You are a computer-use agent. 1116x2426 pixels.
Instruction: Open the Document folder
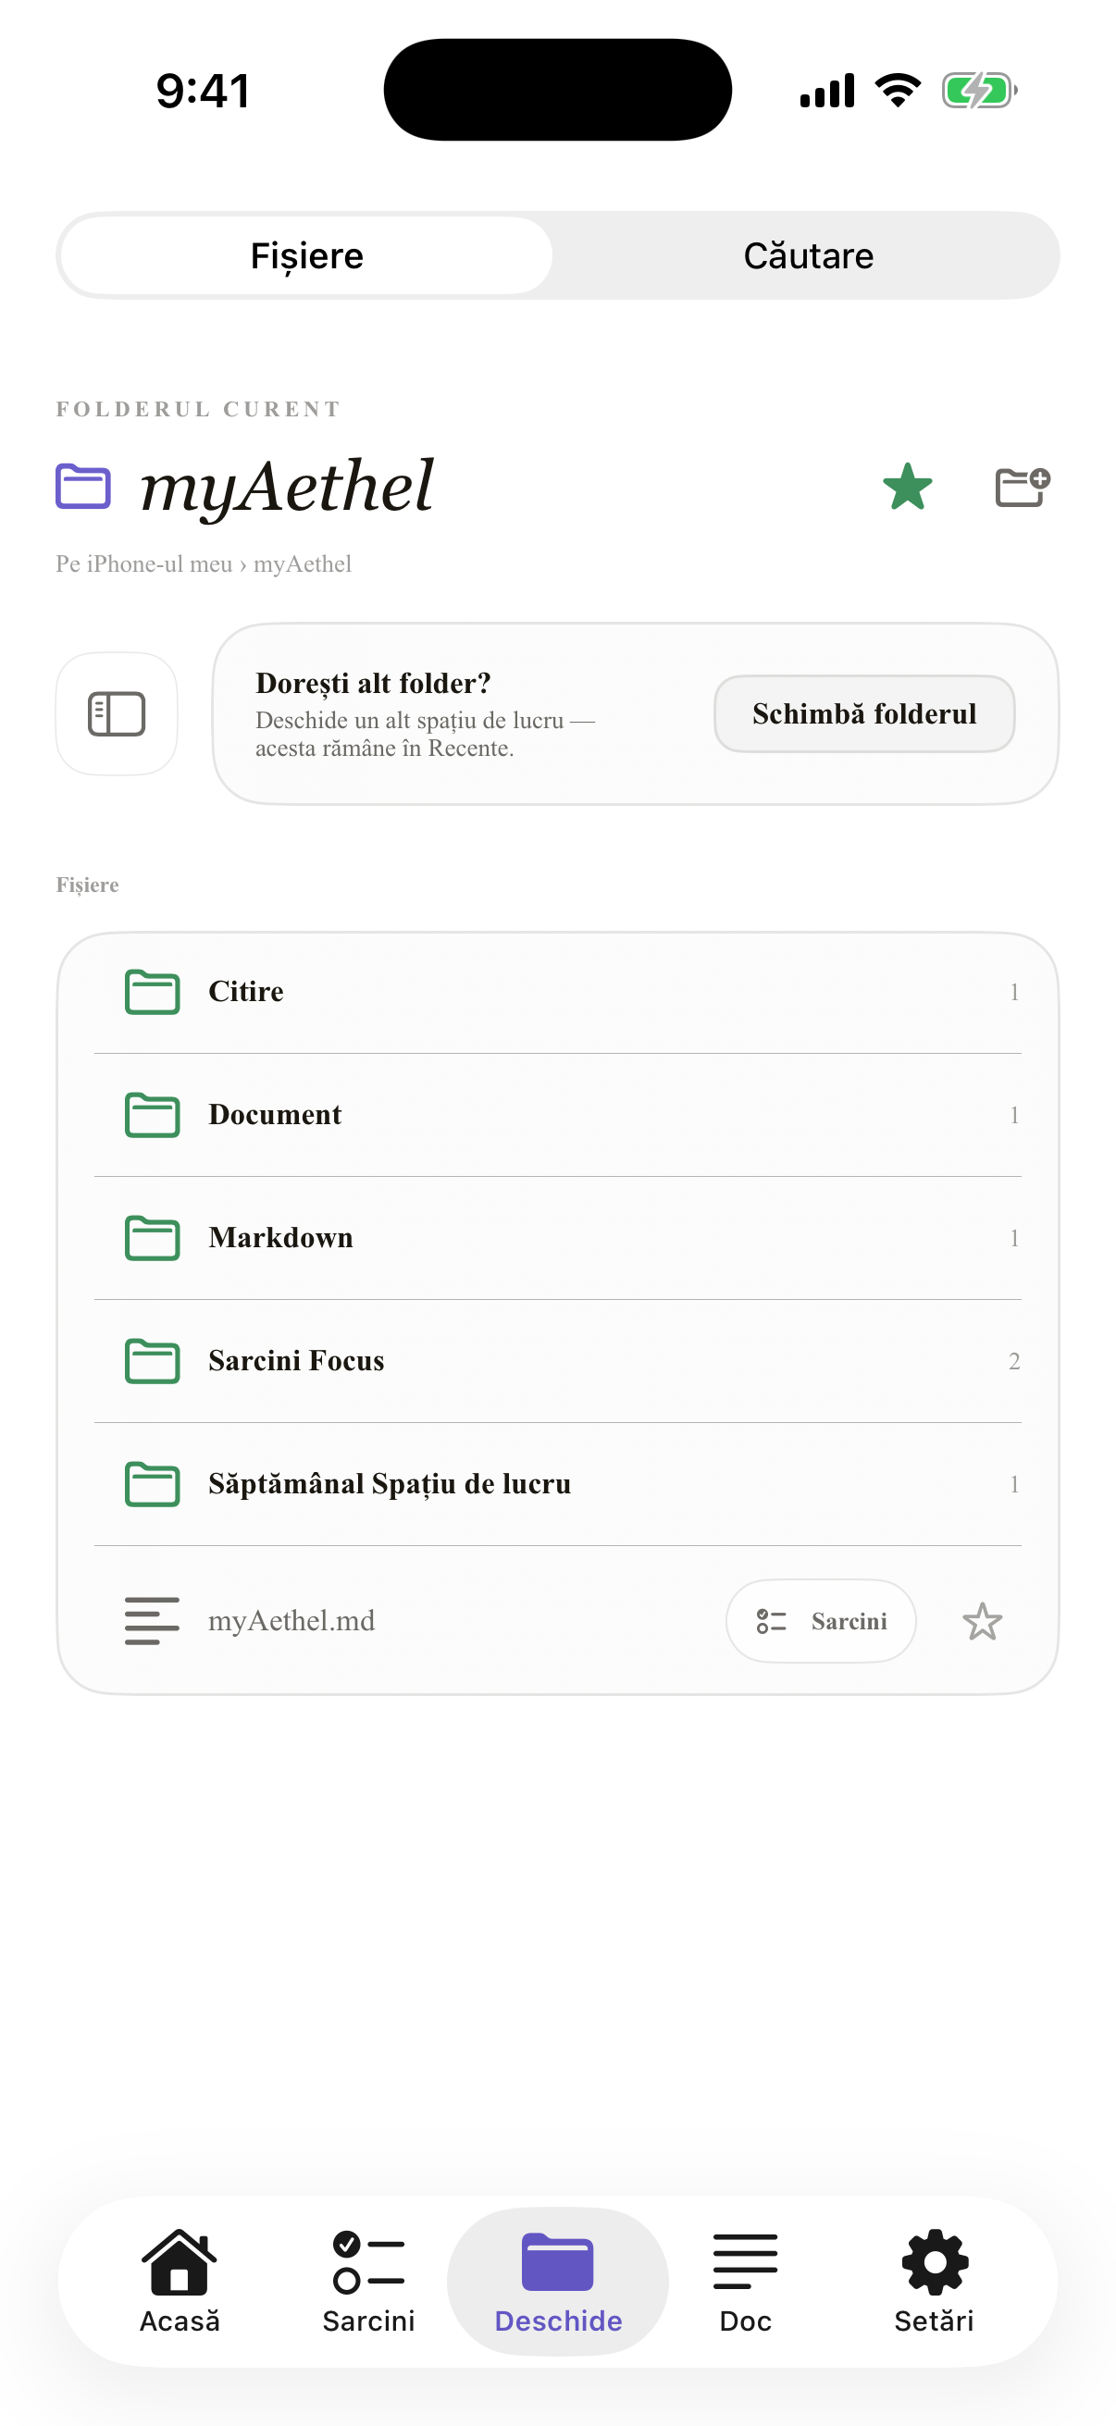click(557, 1115)
